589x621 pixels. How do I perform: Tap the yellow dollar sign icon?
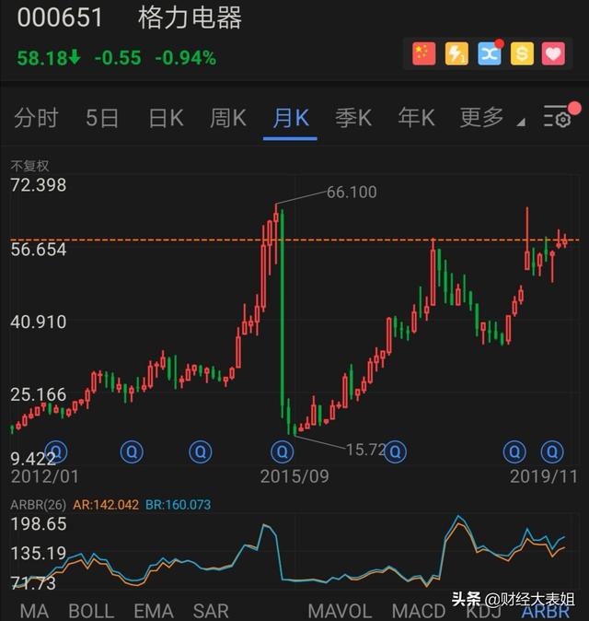click(521, 53)
